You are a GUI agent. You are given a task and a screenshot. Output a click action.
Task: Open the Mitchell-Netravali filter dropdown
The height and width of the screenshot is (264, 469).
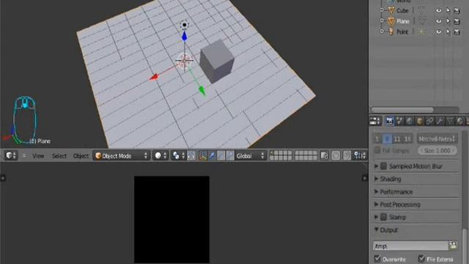click(x=437, y=139)
